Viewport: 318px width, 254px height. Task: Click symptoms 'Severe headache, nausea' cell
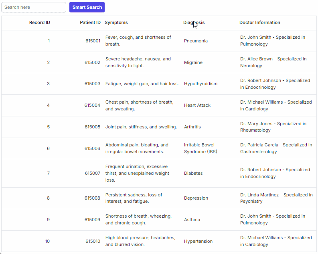[138, 62]
